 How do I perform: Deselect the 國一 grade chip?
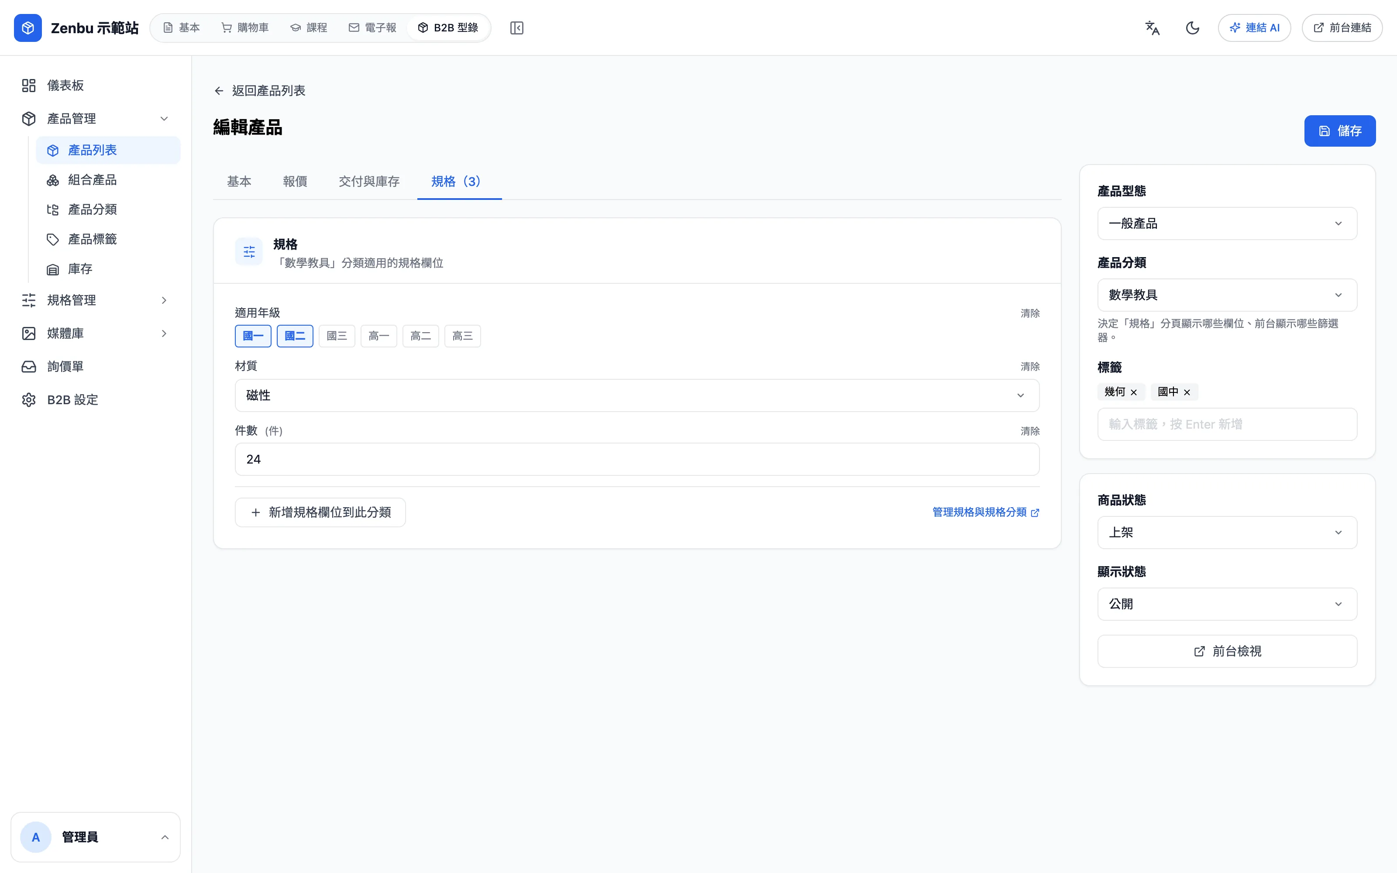[x=253, y=336]
